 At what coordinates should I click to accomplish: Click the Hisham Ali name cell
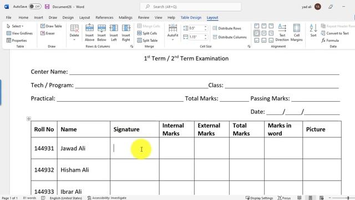pos(84,170)
